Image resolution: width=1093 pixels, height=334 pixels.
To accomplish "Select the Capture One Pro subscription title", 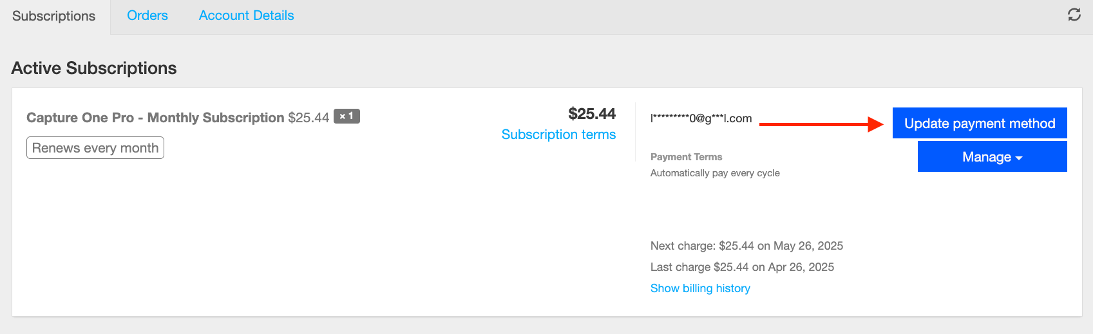I will [x=155, y=118].
